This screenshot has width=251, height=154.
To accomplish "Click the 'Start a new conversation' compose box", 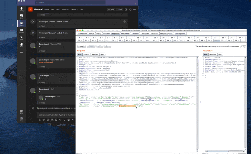I will (57, 115).
